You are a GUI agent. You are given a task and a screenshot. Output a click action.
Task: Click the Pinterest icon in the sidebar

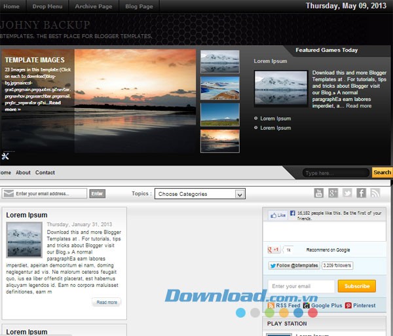click(x=348, y=305)
